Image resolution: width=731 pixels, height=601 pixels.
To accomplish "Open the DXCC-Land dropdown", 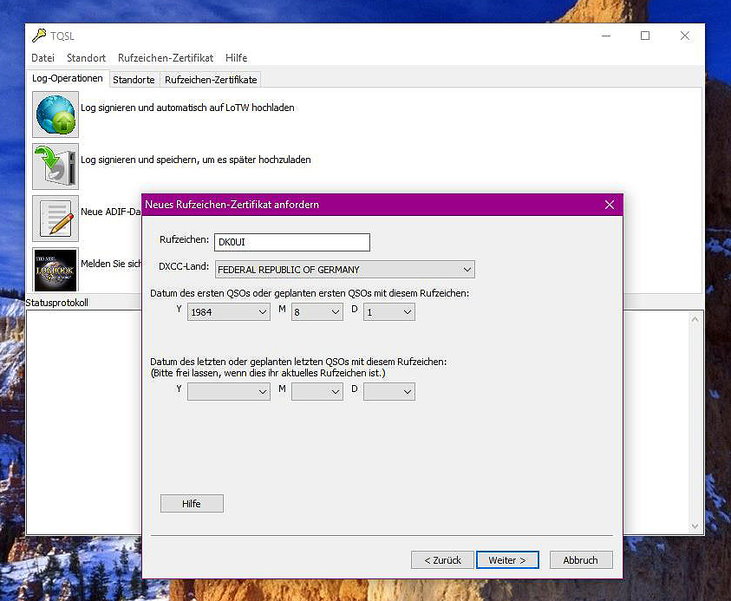I will 344,270.
